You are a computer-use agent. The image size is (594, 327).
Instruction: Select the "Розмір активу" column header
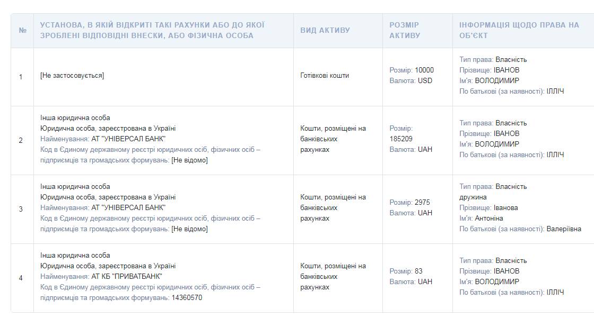405,31
